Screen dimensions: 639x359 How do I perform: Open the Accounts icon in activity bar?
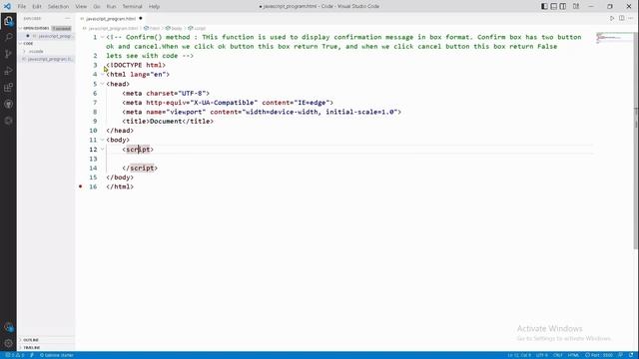click(x=8, y=327)
